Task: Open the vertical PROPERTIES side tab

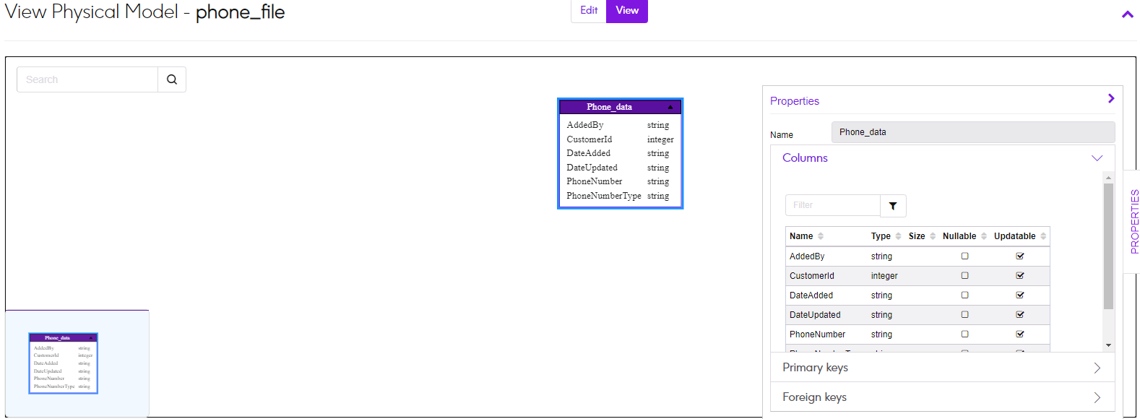Action: click(x=1134, y=221)
